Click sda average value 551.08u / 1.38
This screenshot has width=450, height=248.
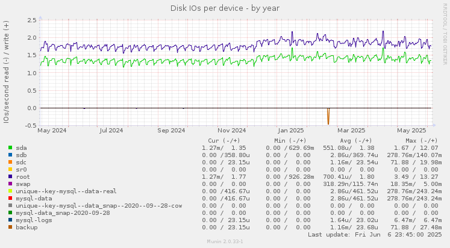pyautogui.click(x=349, y=148)
